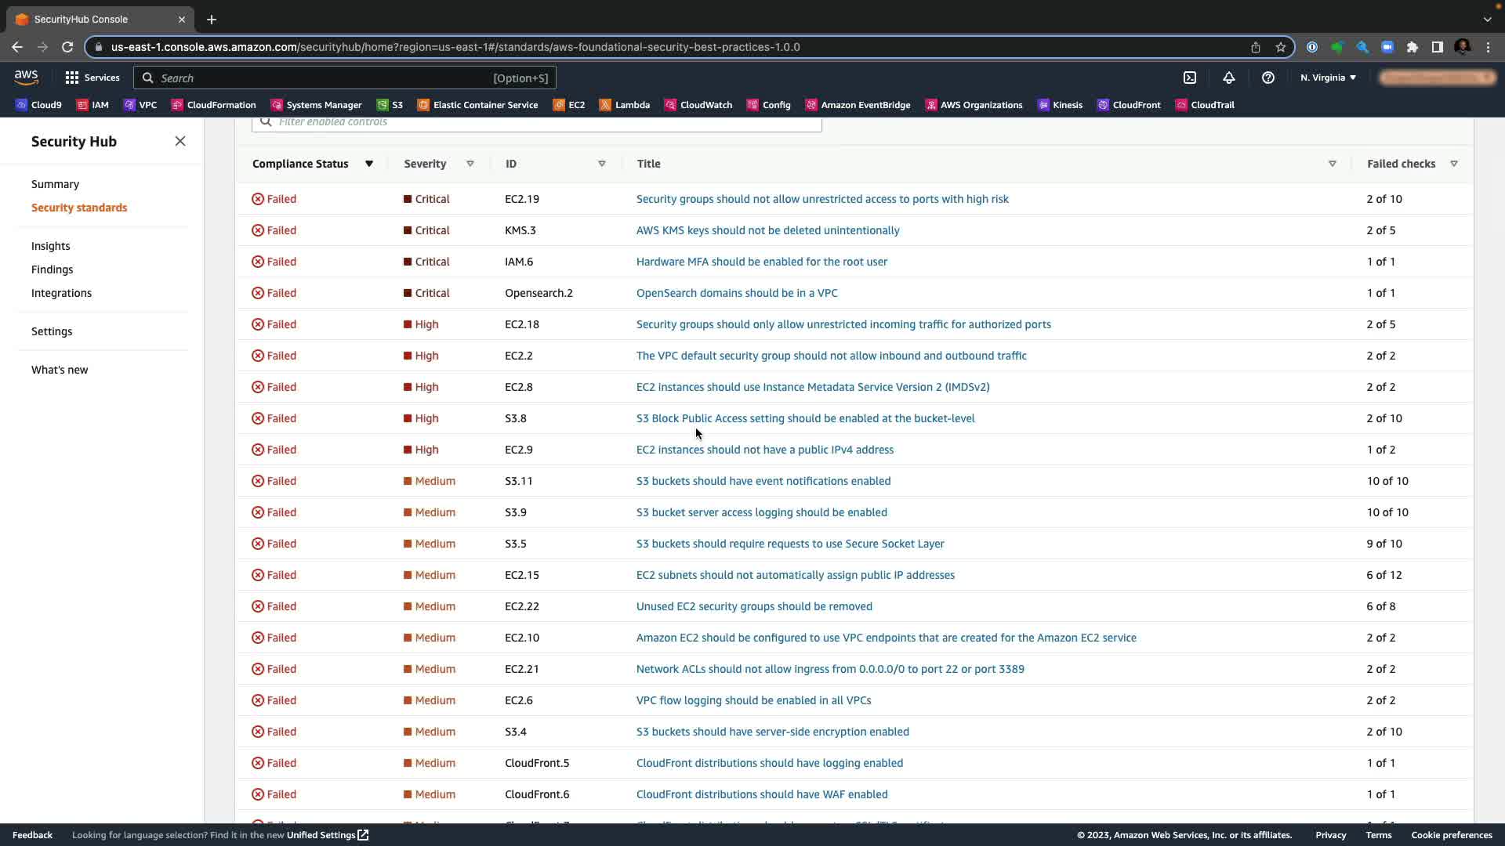
Task: Open the N. Virginia region dropdown
Action: pyautogui.click(x=1328, y=78)
